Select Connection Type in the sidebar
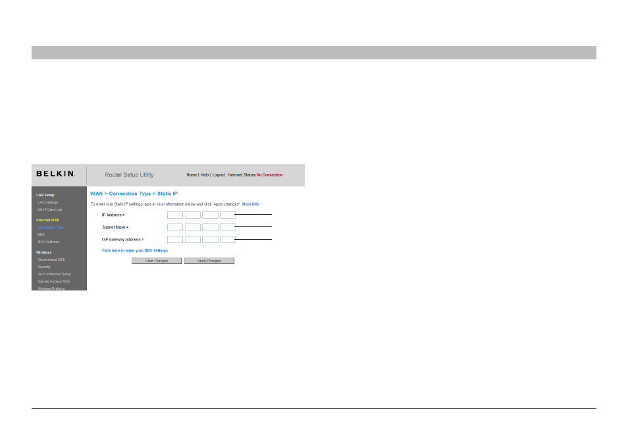Screen dimensions: 628x440 pos(51,227)
